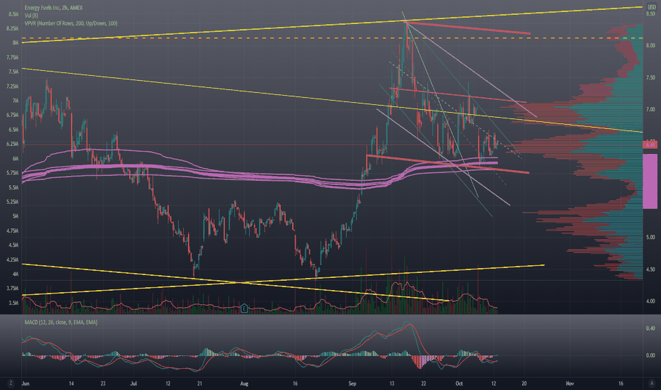The width and height of the screenshot is (661, 390).
Task: Click the Aug label on time axis
Action: (x=244, y=384)
